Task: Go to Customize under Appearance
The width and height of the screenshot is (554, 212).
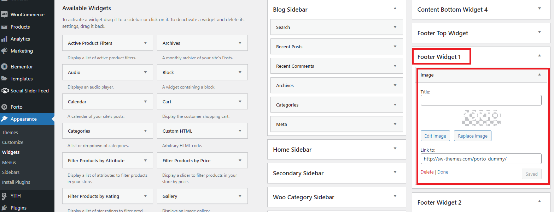Action: (13, 142)
